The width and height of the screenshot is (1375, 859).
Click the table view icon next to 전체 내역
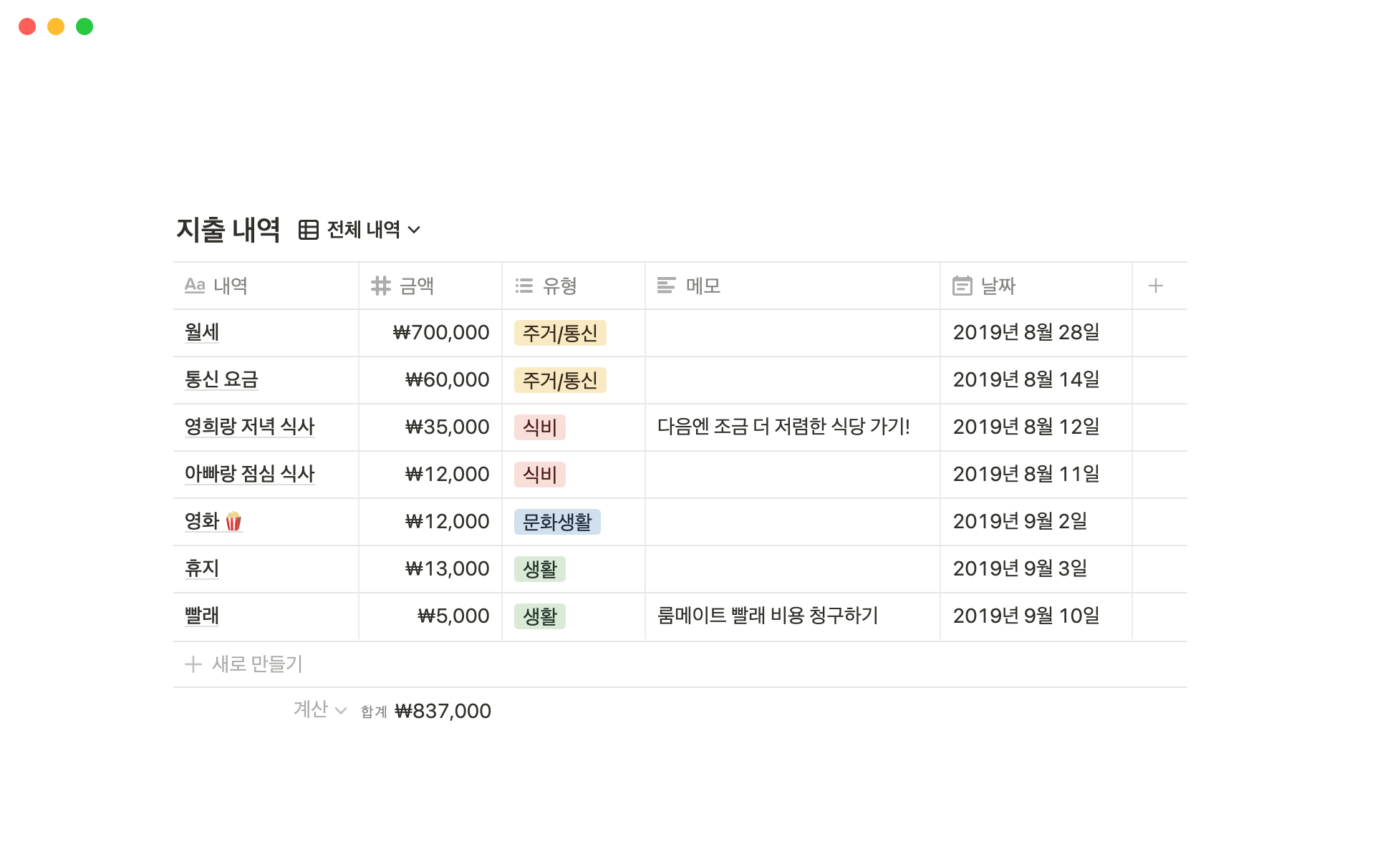click(307, 230)
